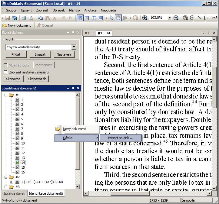Open the Měřítko menu

(75, 10)
